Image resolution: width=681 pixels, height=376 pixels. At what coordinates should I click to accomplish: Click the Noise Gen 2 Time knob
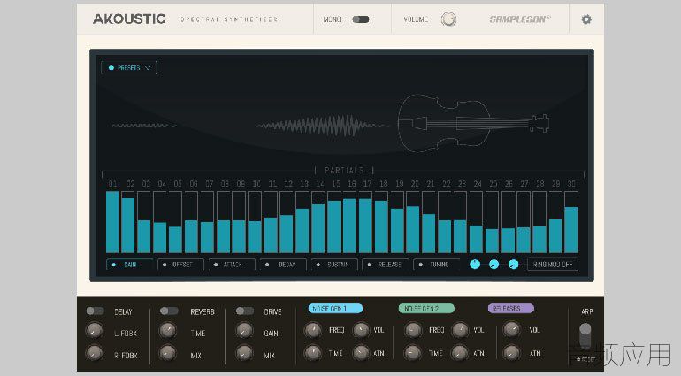[x=413, y=353]
